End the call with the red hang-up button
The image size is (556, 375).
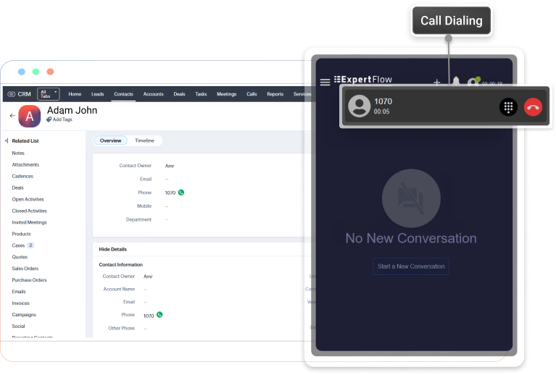pos(533,107)
